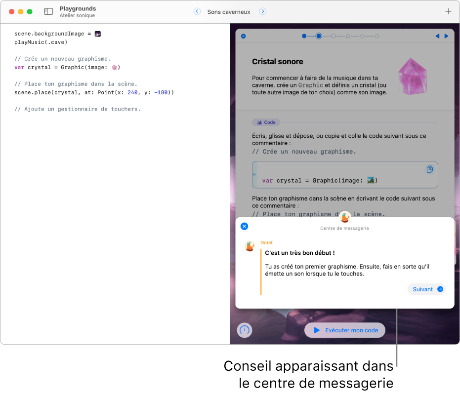Viewport: 460px width, 394px height.
Task: Select first filled progress dot
Action: 304,36
